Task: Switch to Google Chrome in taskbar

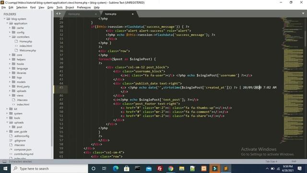Action: point(171,169)
